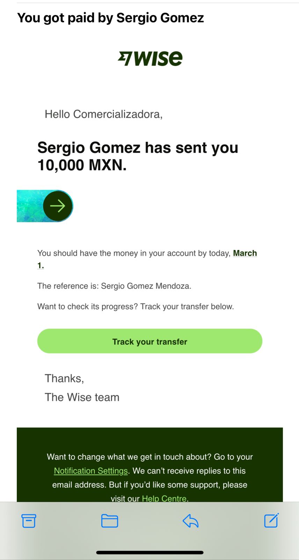Click the Wise logo at the top
This screenshot has height=560, width=299.
(x=150, y=58)
